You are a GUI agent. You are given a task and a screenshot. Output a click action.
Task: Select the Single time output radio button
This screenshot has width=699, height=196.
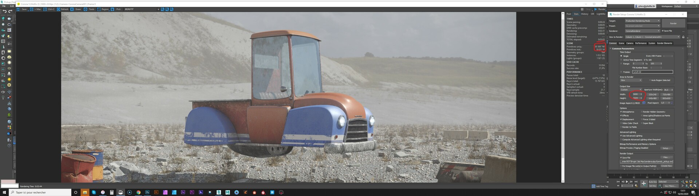[x=621, y=56]
